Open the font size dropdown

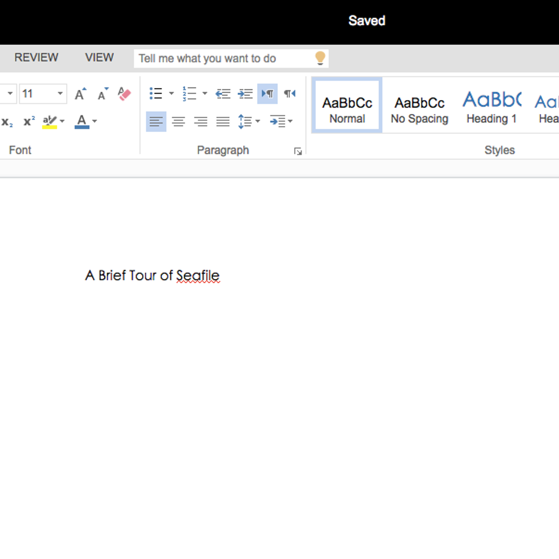click(x=60, y=93)
